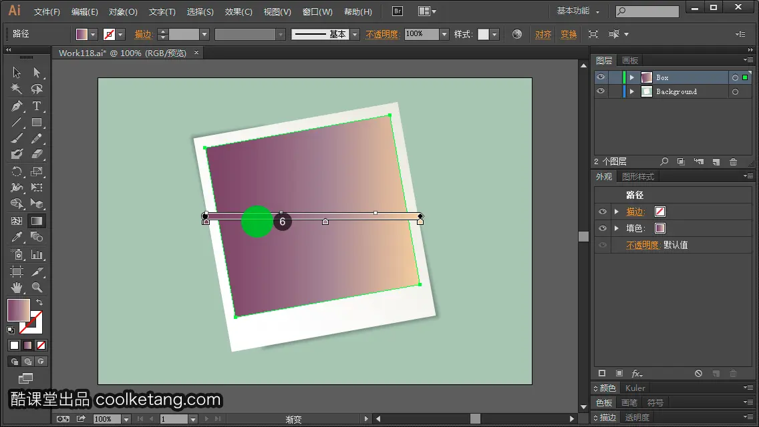Click Background layer target circle

[735, 91]
